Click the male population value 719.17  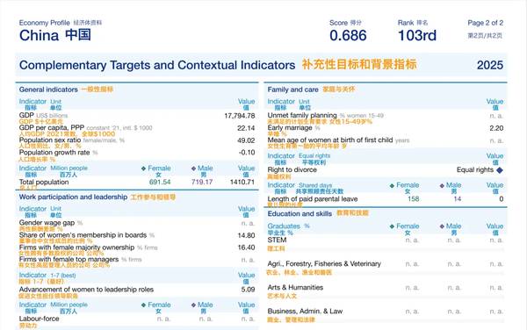click(x=202, y=182)
